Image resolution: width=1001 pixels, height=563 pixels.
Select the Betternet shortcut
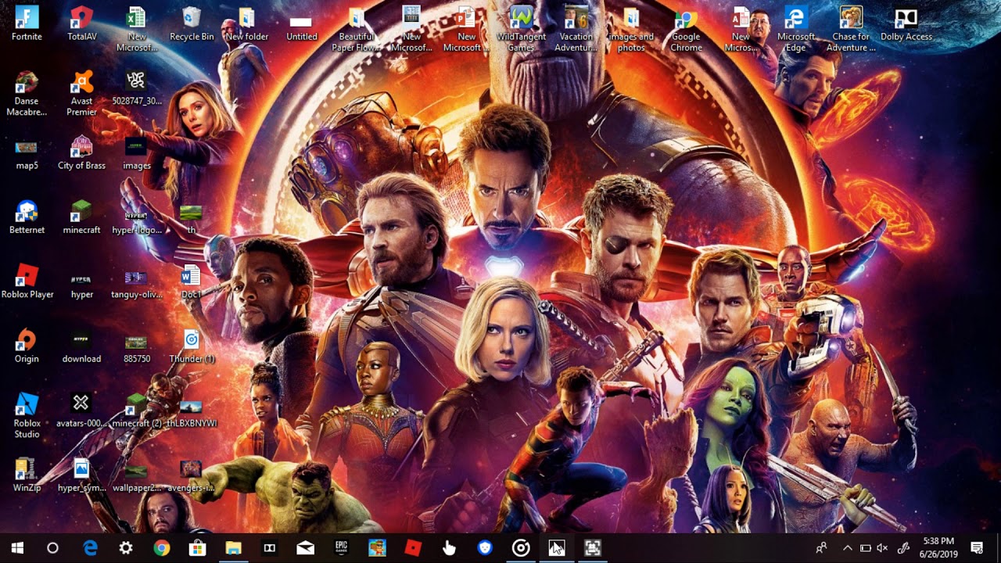[27, 217]
